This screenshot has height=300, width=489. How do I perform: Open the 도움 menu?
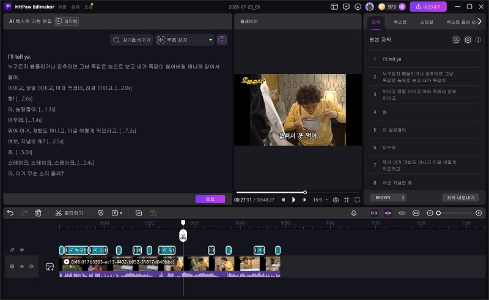coord(88,7)
